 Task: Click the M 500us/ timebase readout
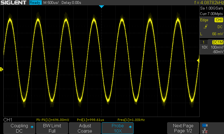point(51,3)
